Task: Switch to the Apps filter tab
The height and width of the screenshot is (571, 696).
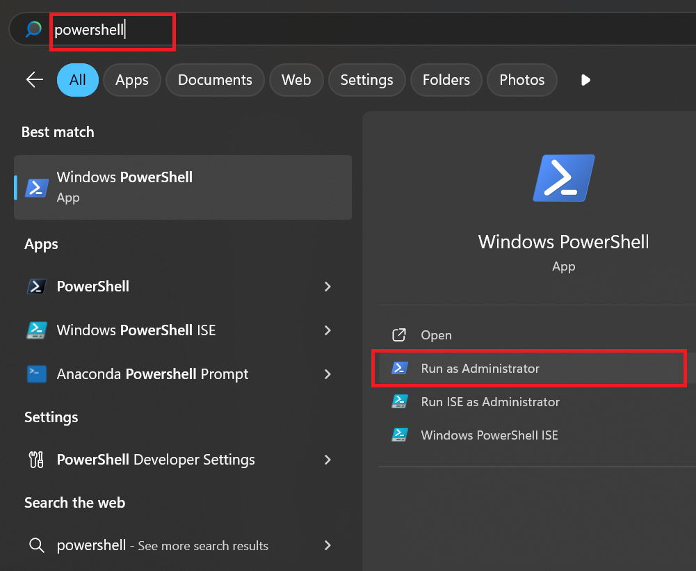Action: (x=132, y=80)
